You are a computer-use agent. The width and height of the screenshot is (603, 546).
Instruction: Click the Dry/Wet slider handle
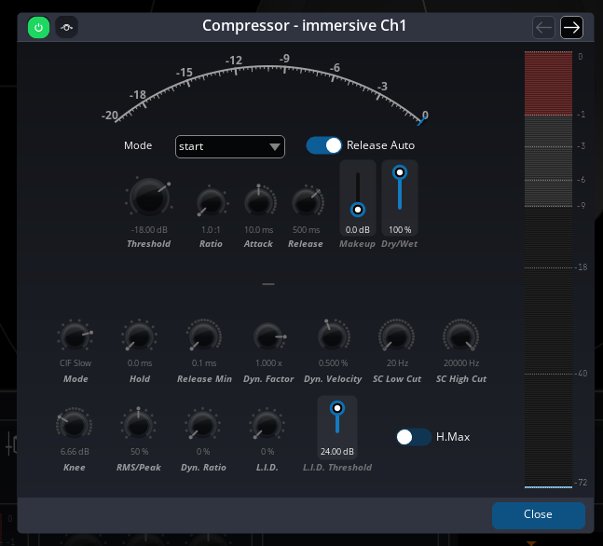[400, 172]
